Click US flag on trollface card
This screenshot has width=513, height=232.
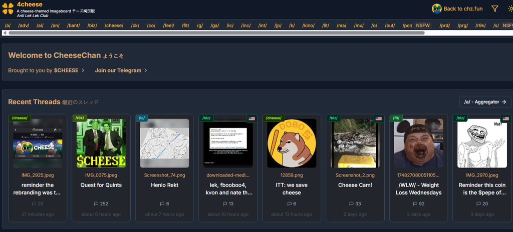click(x=505, y=118)
